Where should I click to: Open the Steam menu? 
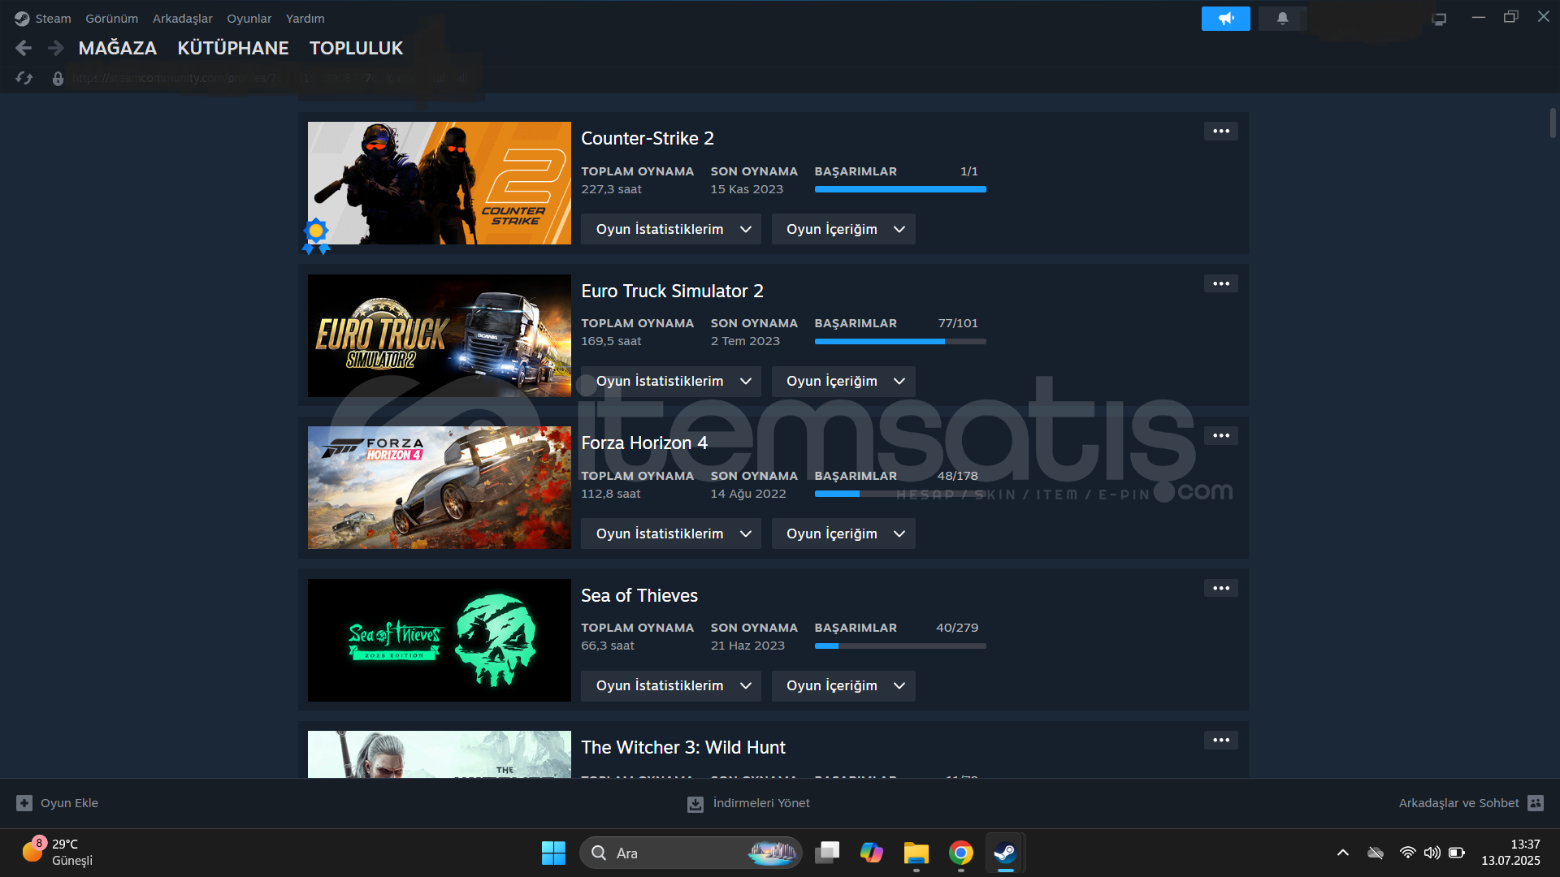click(53, 18)
